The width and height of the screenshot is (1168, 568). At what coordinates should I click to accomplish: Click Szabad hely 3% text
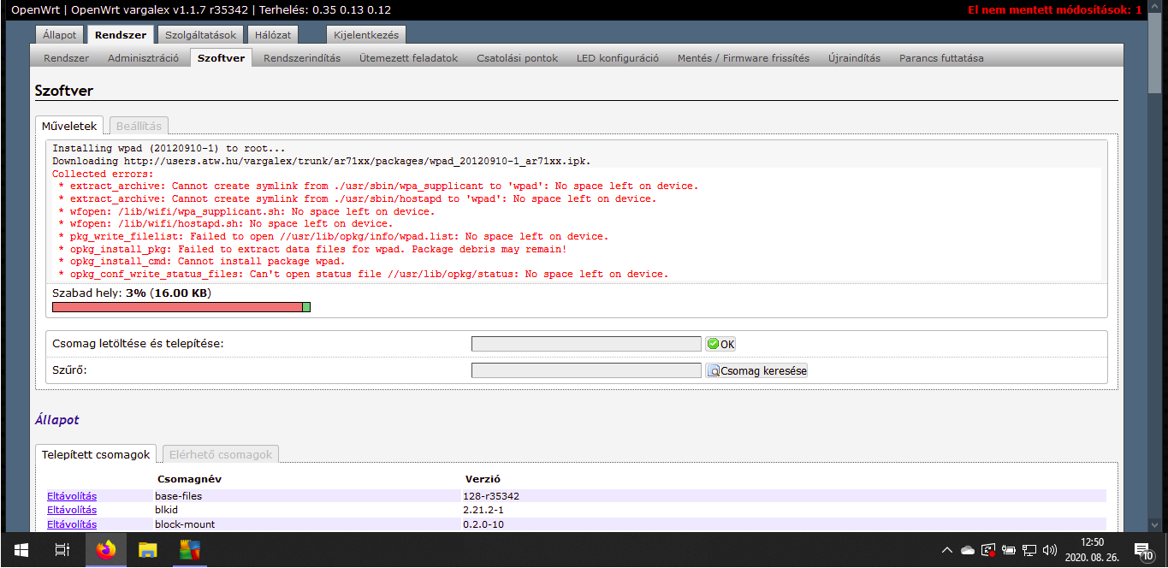tap(132, 293)
